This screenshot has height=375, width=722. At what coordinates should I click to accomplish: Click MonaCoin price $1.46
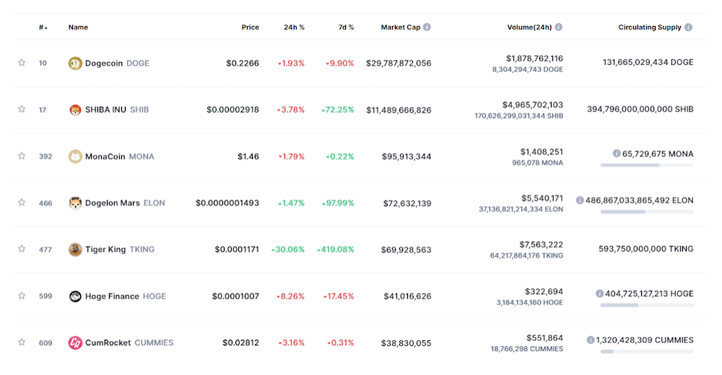click(x=248, y=156)
